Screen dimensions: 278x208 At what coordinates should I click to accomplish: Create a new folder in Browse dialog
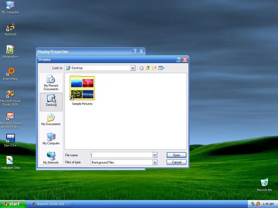point(154,68)
